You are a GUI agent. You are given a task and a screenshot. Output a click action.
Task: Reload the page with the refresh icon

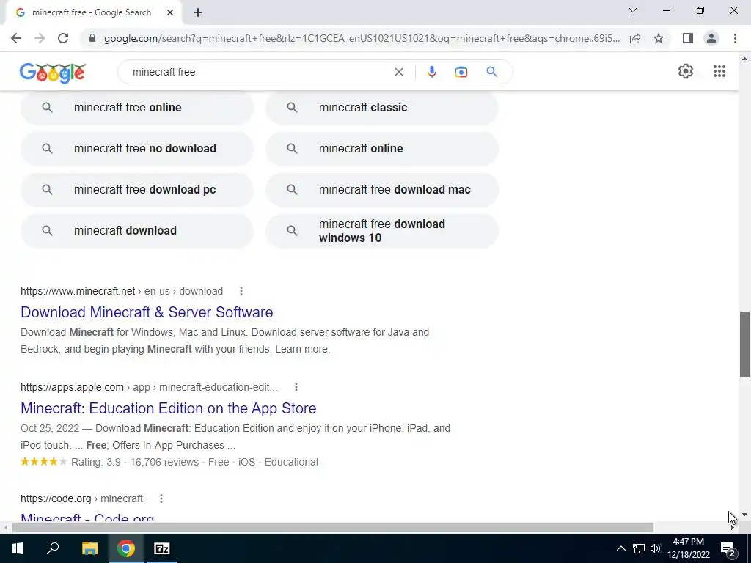[63, 38]
